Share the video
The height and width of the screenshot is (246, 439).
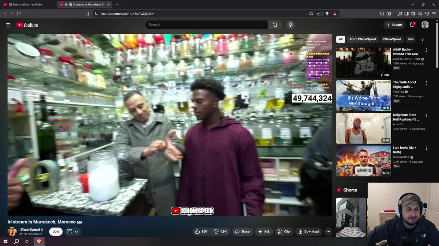click(242, 231)
